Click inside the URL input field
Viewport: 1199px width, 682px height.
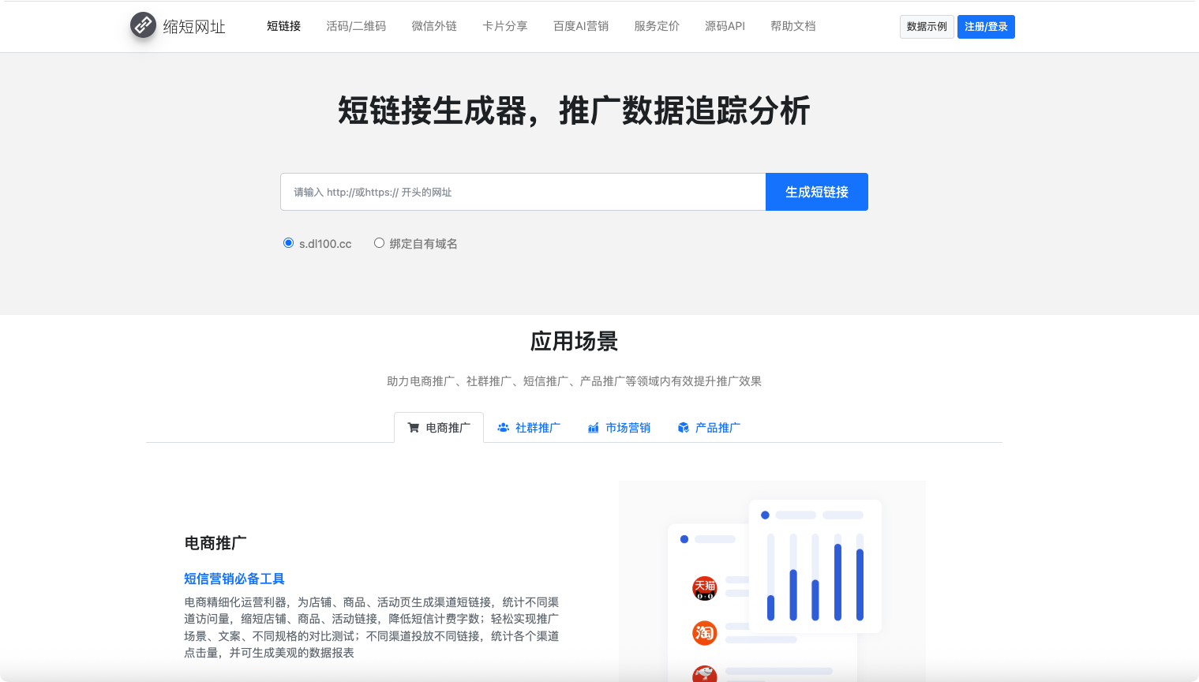(x=521, y=191)
